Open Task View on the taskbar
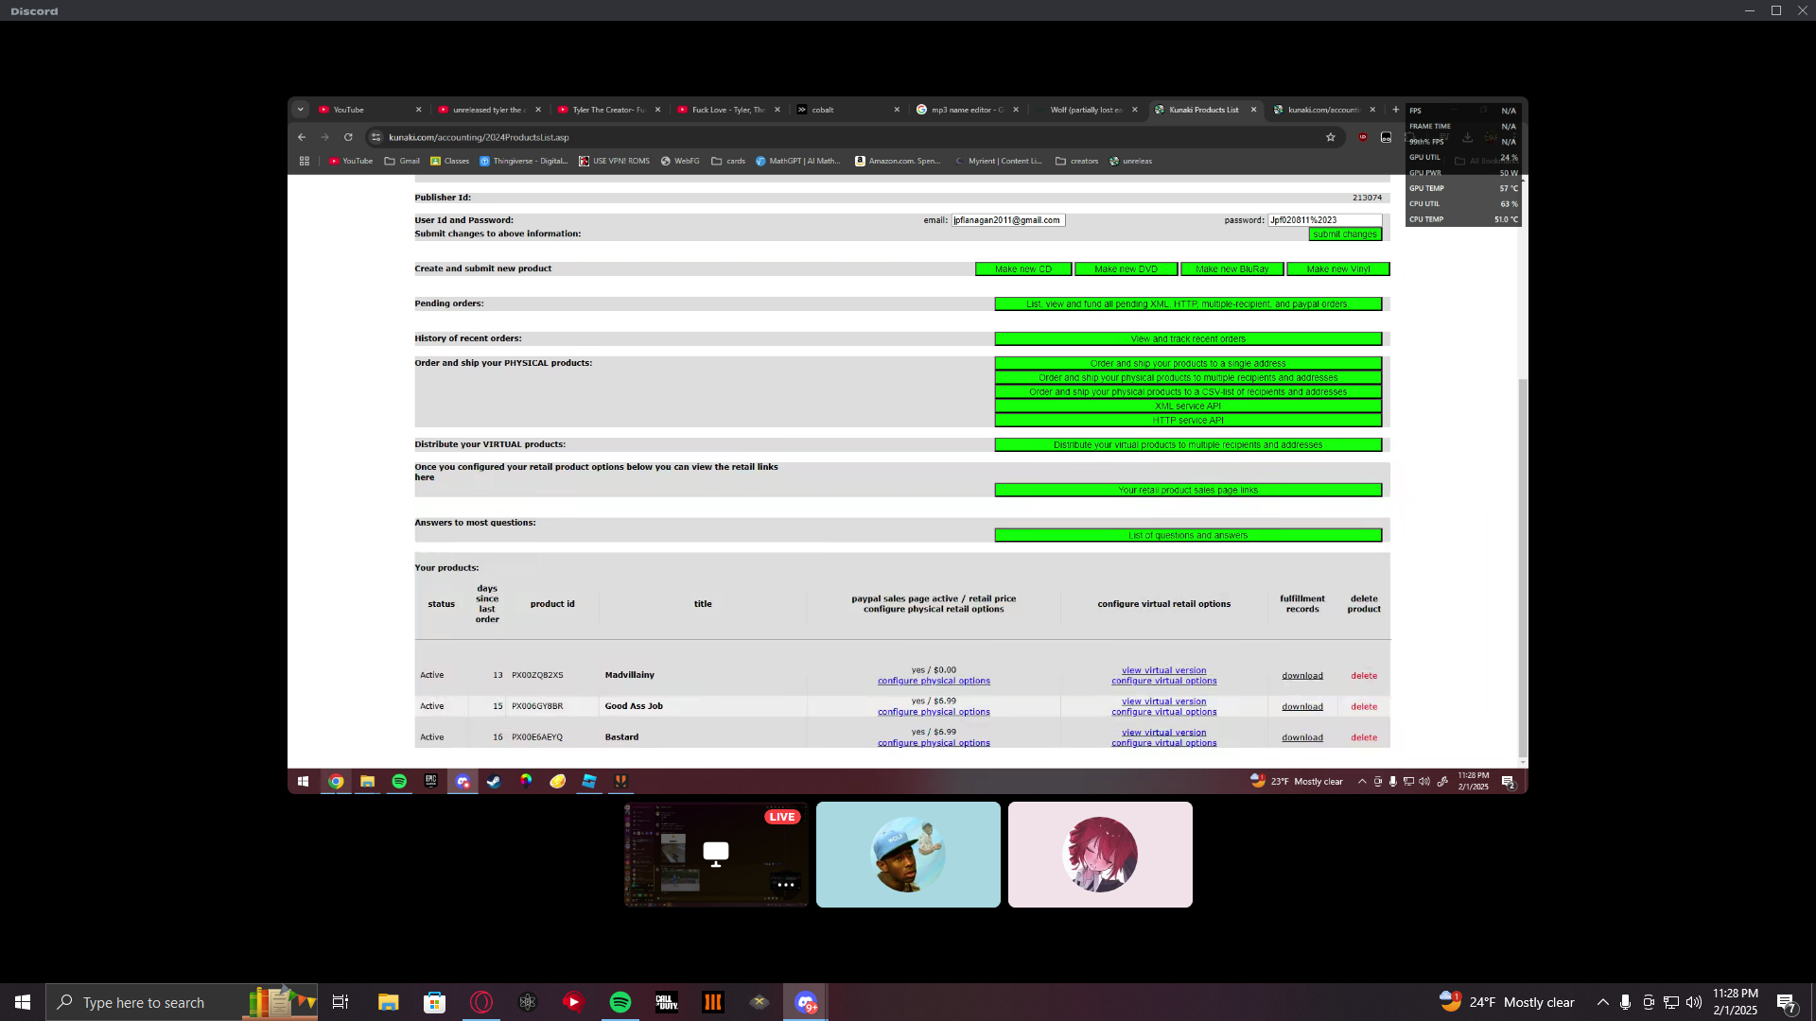1816x1021 pixels. click(340, 1002)
